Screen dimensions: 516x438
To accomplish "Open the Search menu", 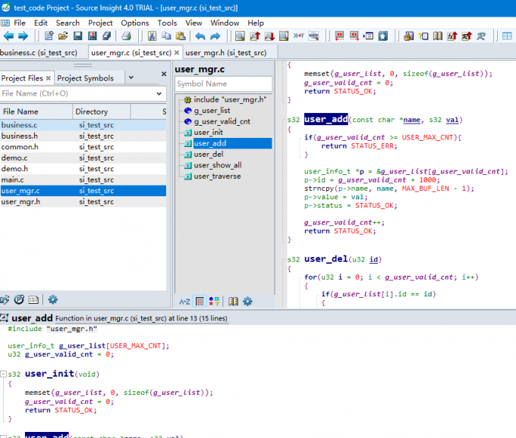I will coord(68,23).
